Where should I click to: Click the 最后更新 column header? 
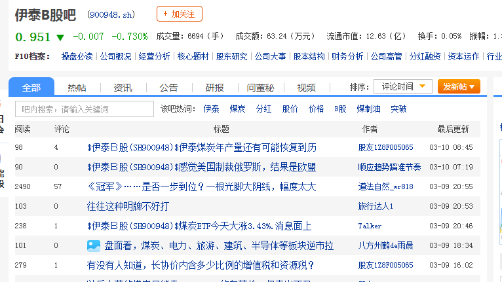[x=453, y=129]
